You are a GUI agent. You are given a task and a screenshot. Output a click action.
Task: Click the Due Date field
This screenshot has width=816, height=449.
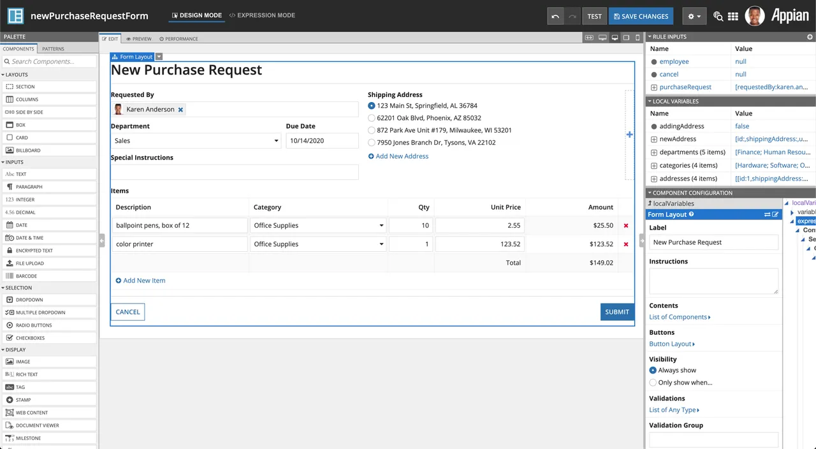[x=322, y=141]
